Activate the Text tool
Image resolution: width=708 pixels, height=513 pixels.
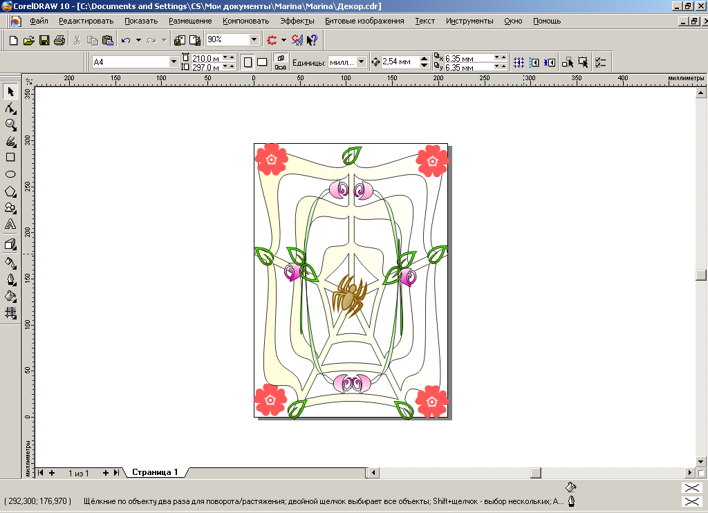10,224
